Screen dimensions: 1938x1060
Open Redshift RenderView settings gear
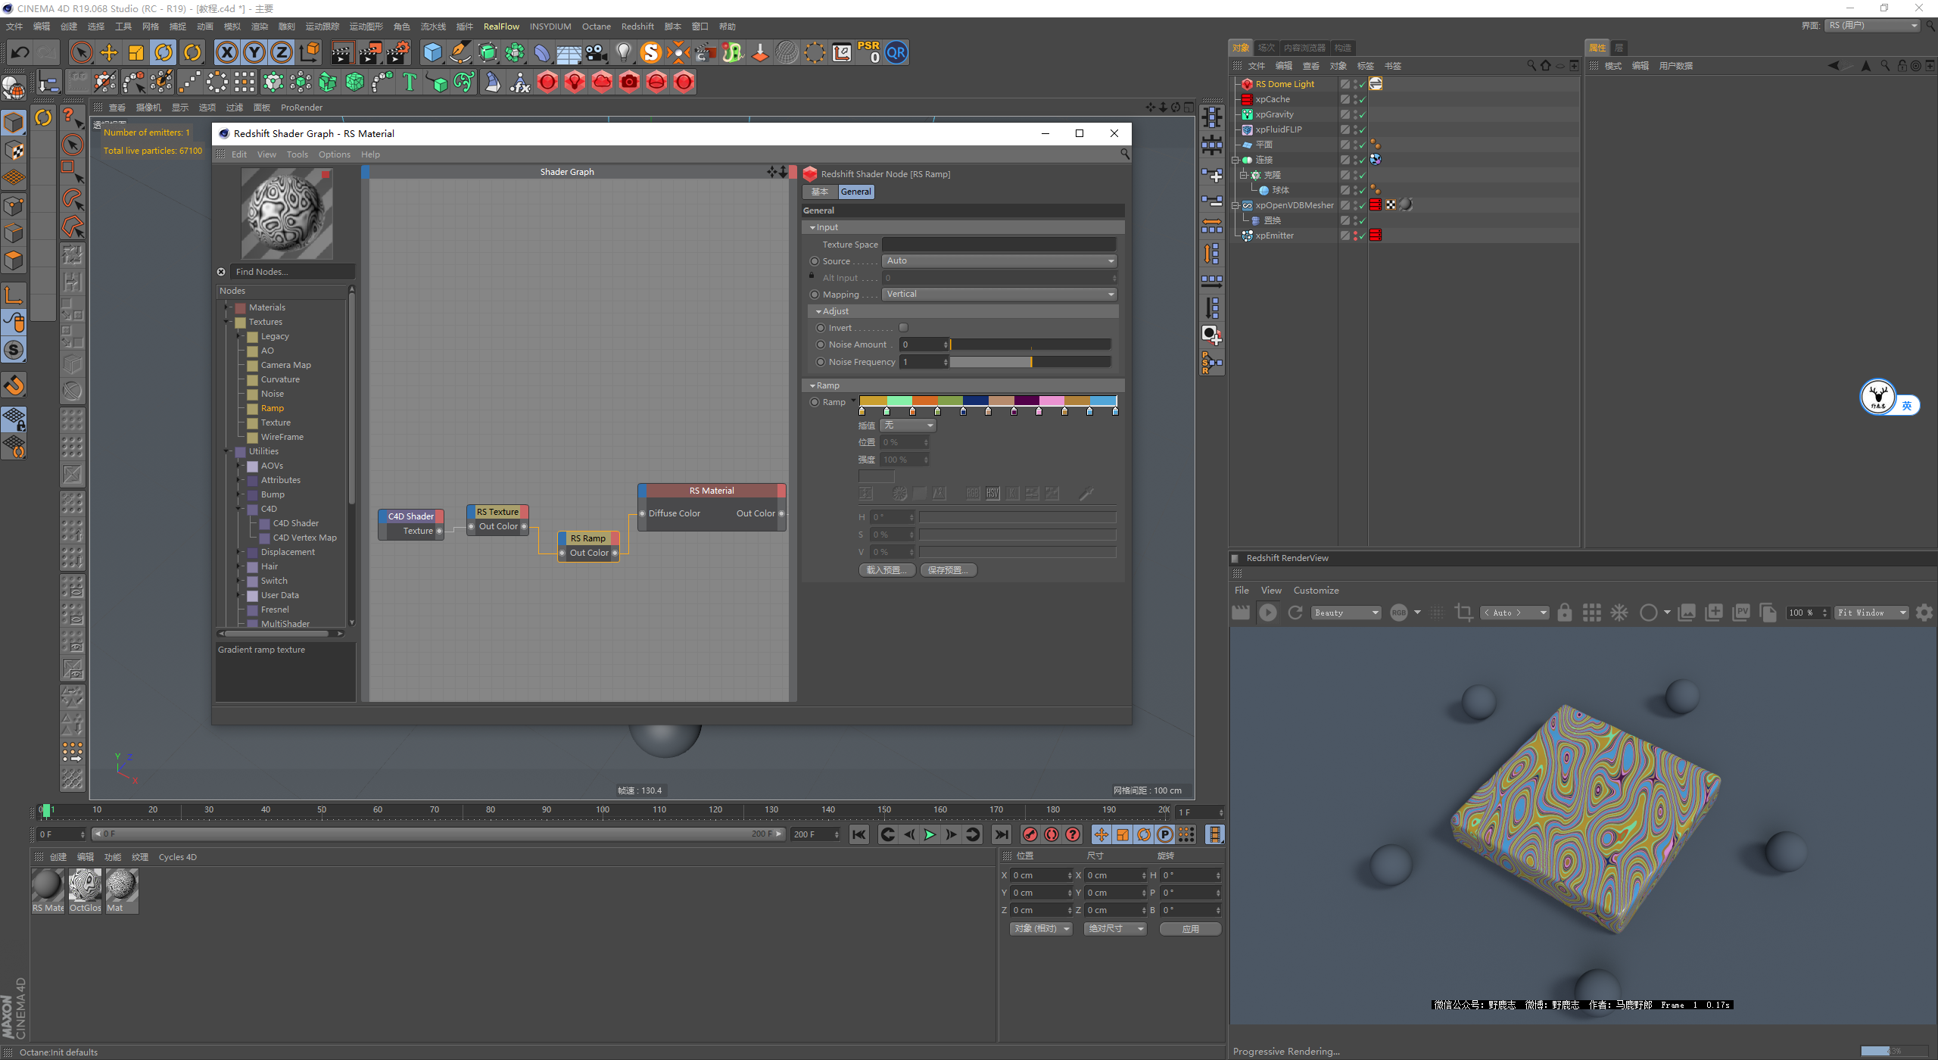pos(1924,613)
